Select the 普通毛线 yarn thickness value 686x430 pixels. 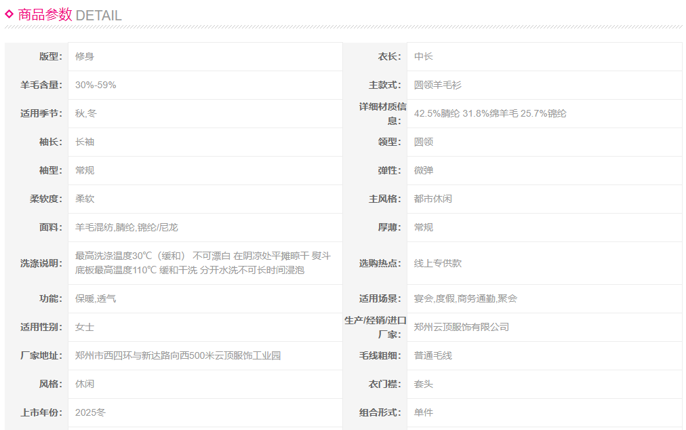tap(433, 356)
